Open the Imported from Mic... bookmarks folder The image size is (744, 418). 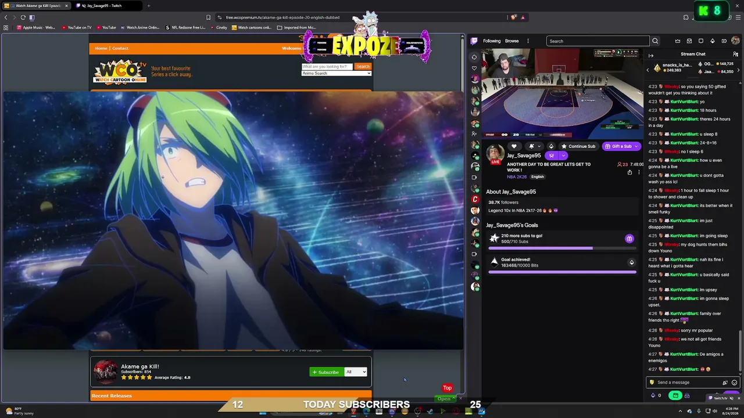click(x=296, y=27)
